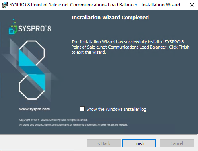Click Finish to exit the wizard
The width and height of the screenshot is (198, 151).
click(x=139, y=143)
